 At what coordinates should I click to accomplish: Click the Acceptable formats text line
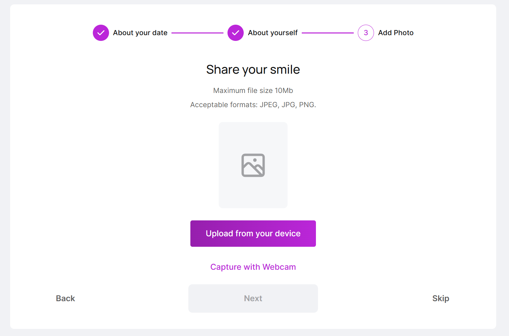click(x=253, y=105)
